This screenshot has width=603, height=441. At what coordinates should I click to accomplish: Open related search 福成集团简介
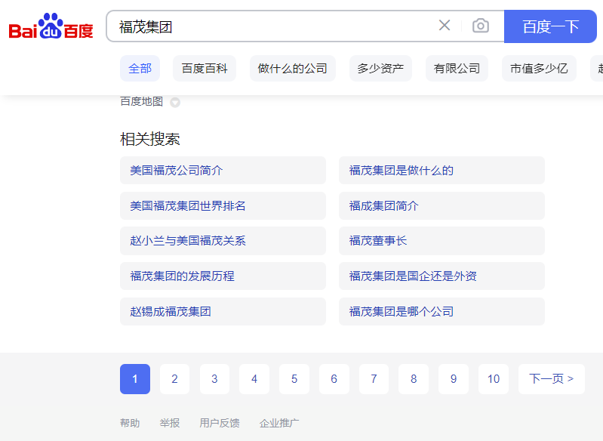coord(441,205)
